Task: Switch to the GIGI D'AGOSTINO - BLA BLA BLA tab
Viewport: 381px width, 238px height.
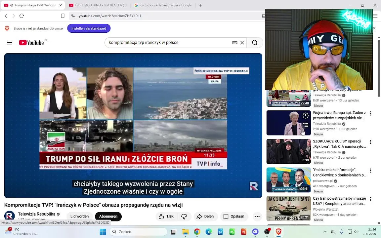Action: coord(98,5)
